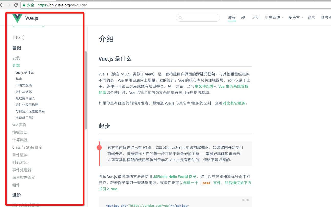The image size is (331, 207).
Task: Click the magnifier icon in search box
Action: pyautogui.click(x=180, y=18)
